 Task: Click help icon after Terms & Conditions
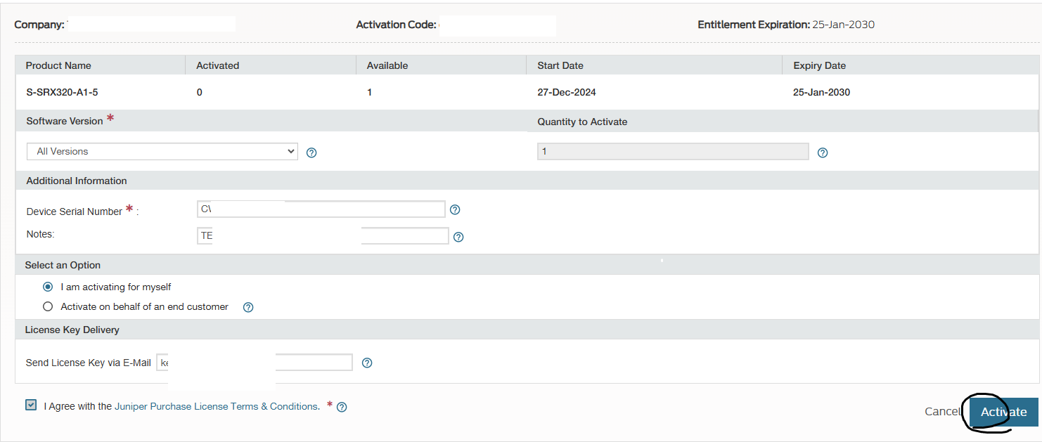[x=342, y=407]
